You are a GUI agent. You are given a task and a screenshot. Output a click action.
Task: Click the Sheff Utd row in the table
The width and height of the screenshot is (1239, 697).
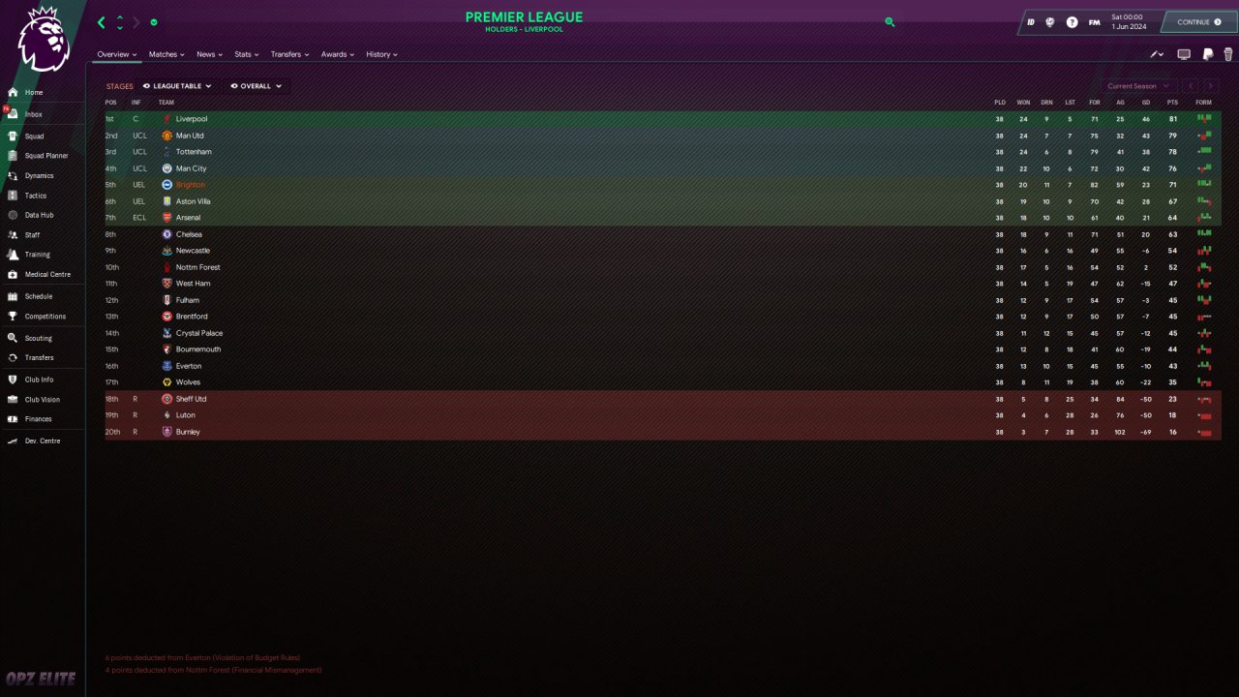[x=662, y=399]
